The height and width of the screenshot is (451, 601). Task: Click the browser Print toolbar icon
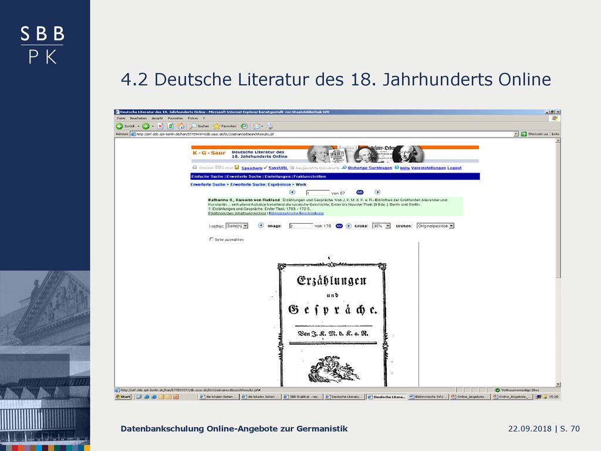(x=269, y=126)
